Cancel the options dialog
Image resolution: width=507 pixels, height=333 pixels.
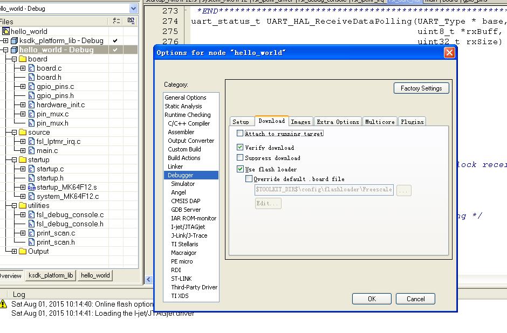pyautogui.click(x=415, y=299)
